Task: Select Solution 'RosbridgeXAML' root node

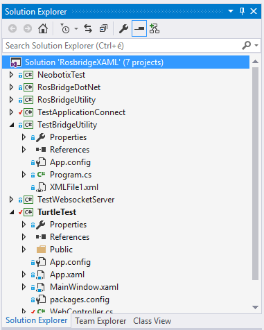Action: 125,62
